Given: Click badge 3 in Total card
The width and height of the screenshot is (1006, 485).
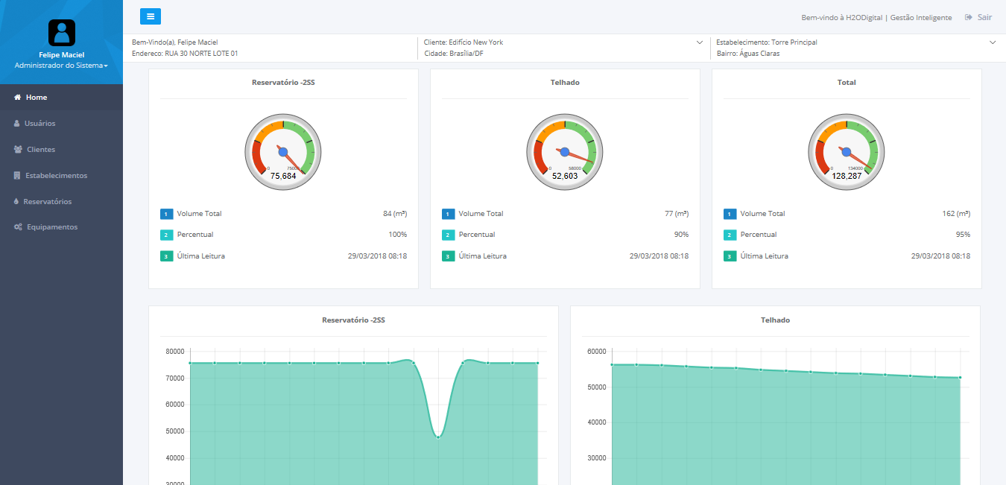Looking at the screenshot, I should coord(730,256).
